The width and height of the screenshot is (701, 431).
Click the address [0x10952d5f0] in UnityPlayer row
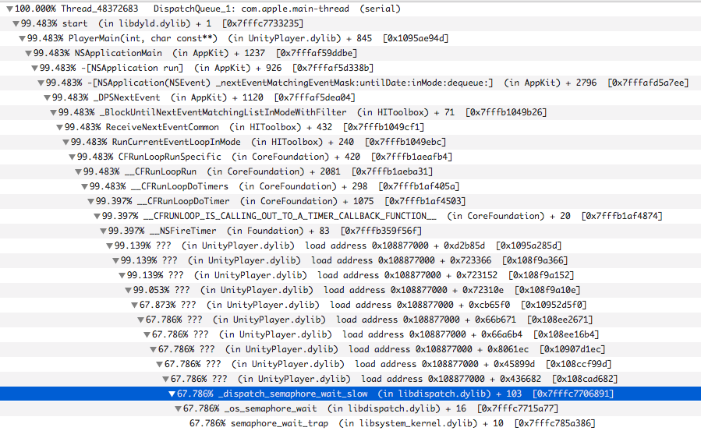pos(554,305)
